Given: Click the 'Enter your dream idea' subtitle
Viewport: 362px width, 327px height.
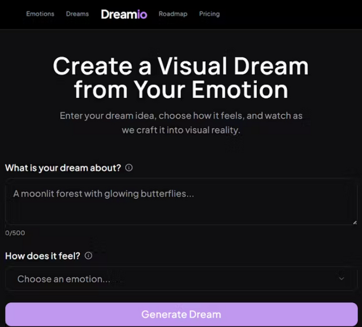Looking at the screenshot, I should [x=181, y=123].
